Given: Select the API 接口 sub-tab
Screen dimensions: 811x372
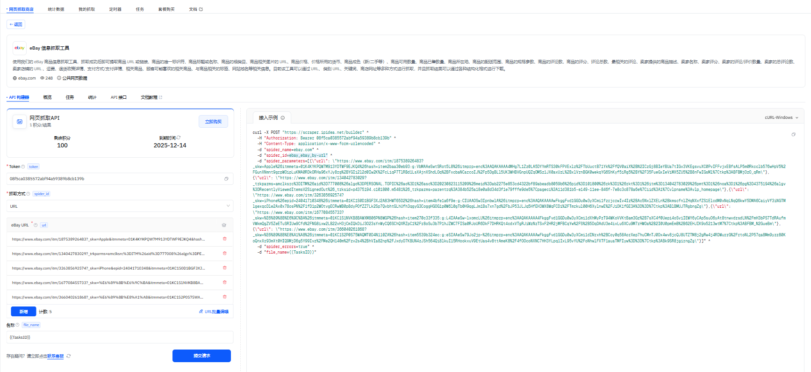Looking at the screenshot, I should 118,97.
